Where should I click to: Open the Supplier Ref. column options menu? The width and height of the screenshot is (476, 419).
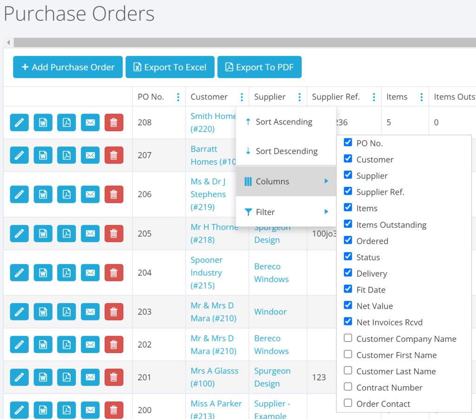[x=374, y=97]
